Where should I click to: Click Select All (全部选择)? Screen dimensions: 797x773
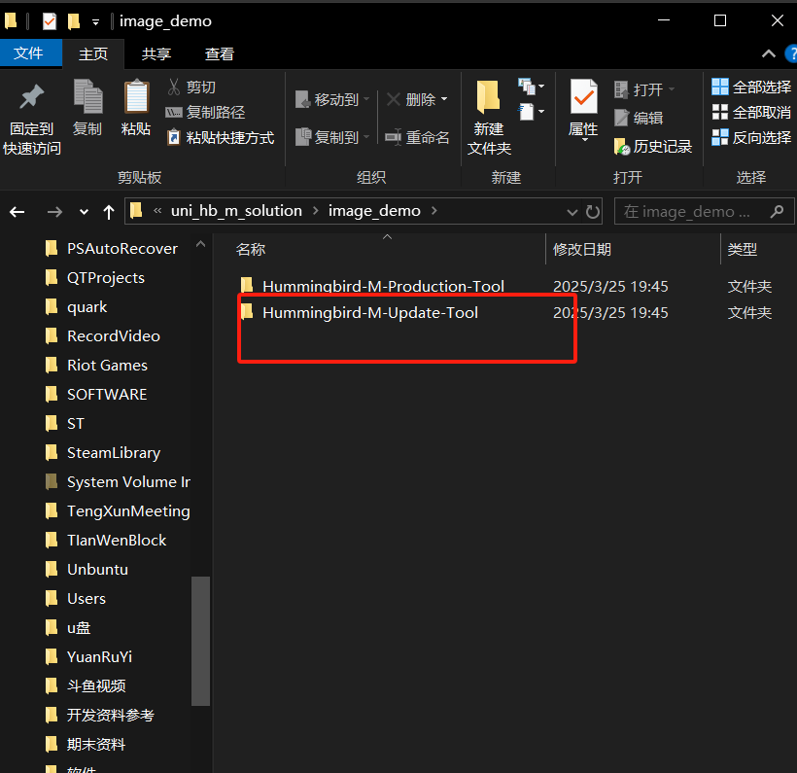(x=751, y=88)
